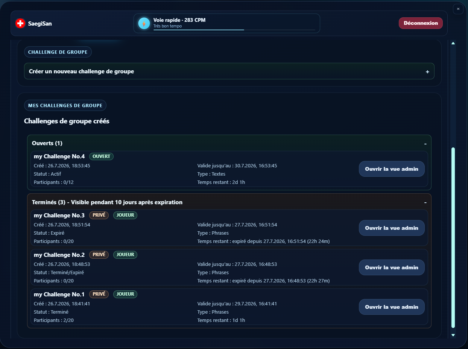Click the cyan vertical scrollbar thumb
The height and width of the screenshot is (349, 468).
click(x=453, y=238)
